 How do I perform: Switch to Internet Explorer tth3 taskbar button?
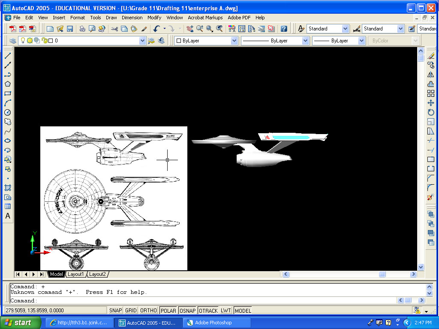pos(79,323)
